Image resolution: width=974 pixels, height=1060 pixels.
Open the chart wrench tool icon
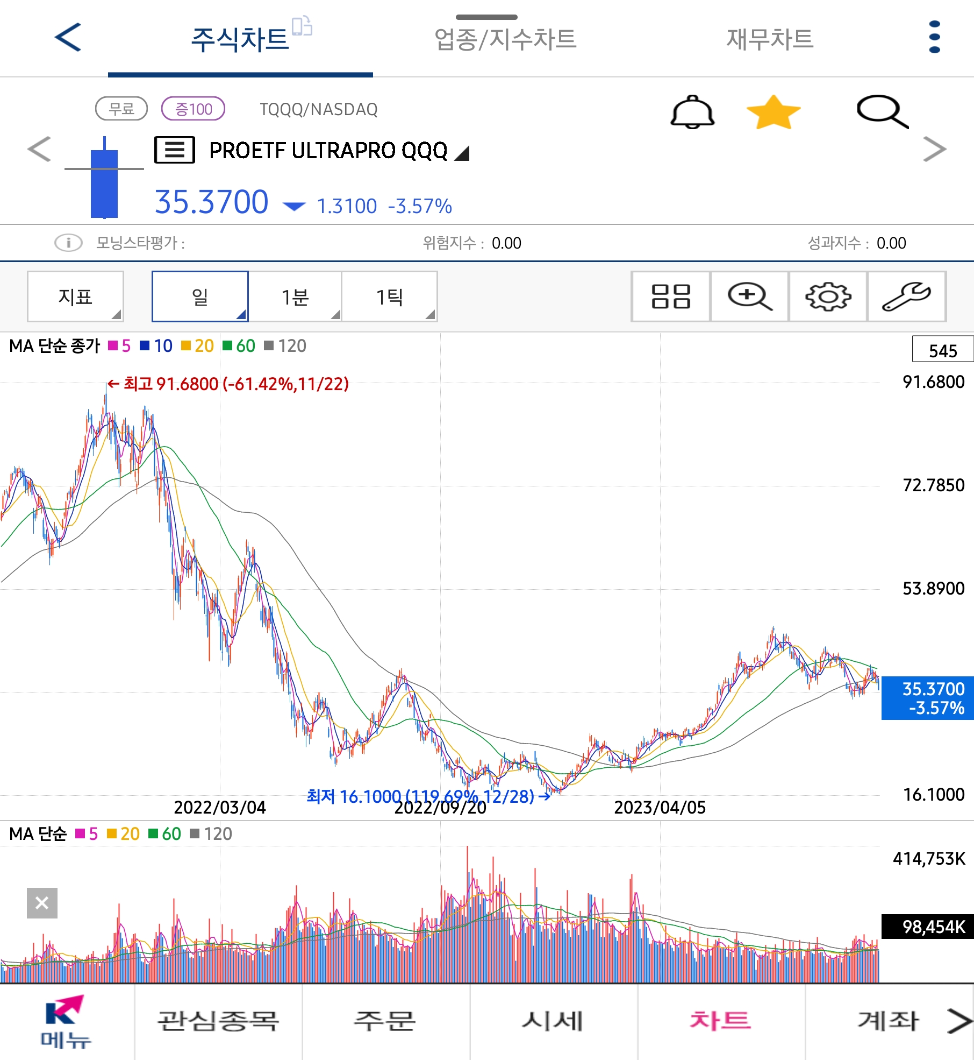point(906,296)
